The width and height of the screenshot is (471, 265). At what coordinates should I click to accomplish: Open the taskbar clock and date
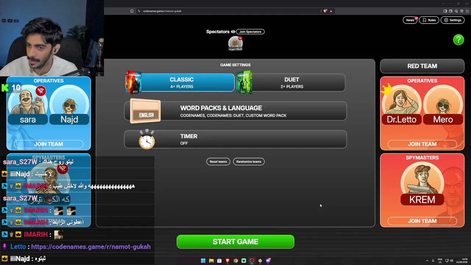point(462,261)
